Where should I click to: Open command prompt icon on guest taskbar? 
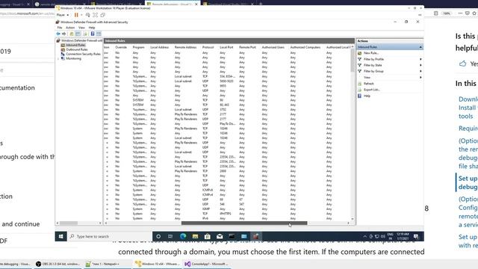(232, 236)
